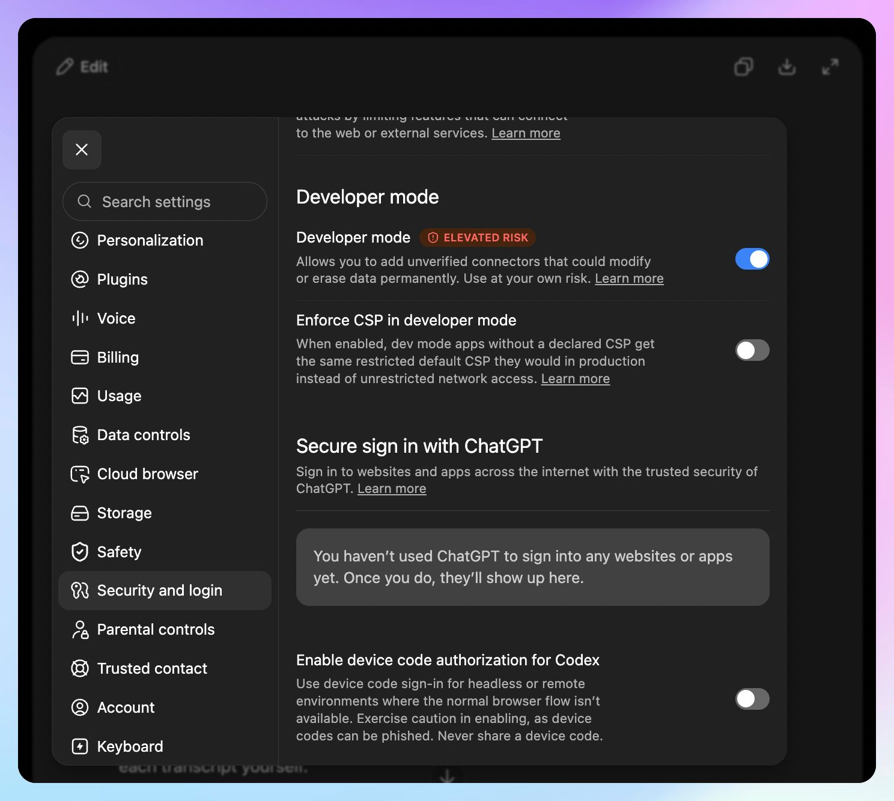This screenshot has height=801, width=894.
Task: Click the Developer mode section heading
Action: click(367, 197)
